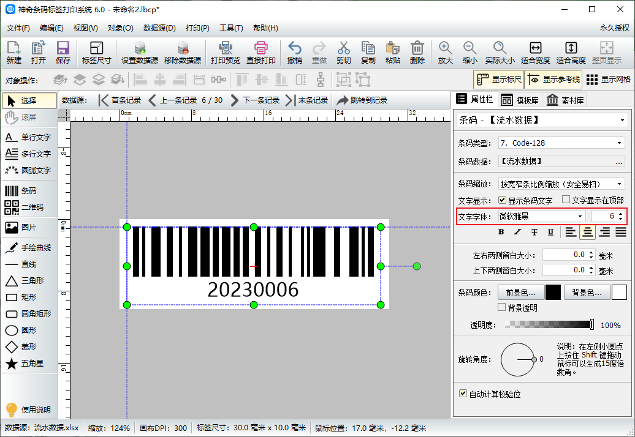
Task: Toggle bold for barcode text
Action: [x=501, y=232]
